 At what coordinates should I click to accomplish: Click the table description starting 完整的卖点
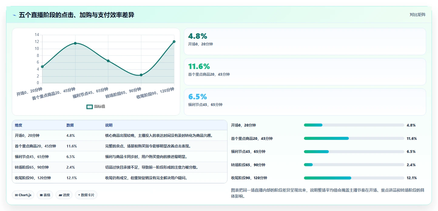(x=148, y=146)
